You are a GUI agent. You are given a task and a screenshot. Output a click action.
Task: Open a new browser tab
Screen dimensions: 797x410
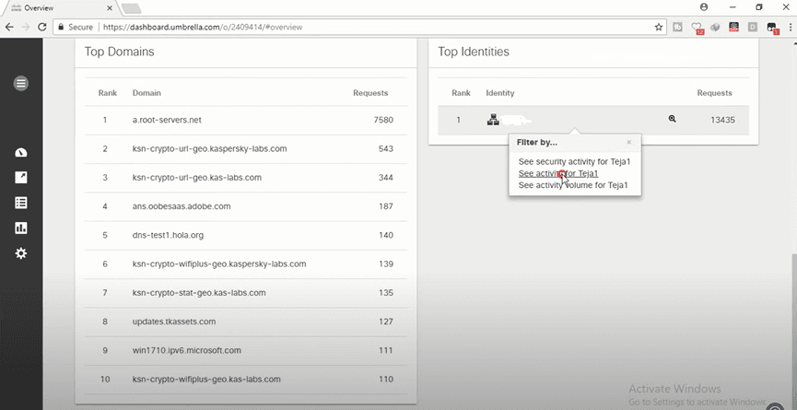coord(131,8)
